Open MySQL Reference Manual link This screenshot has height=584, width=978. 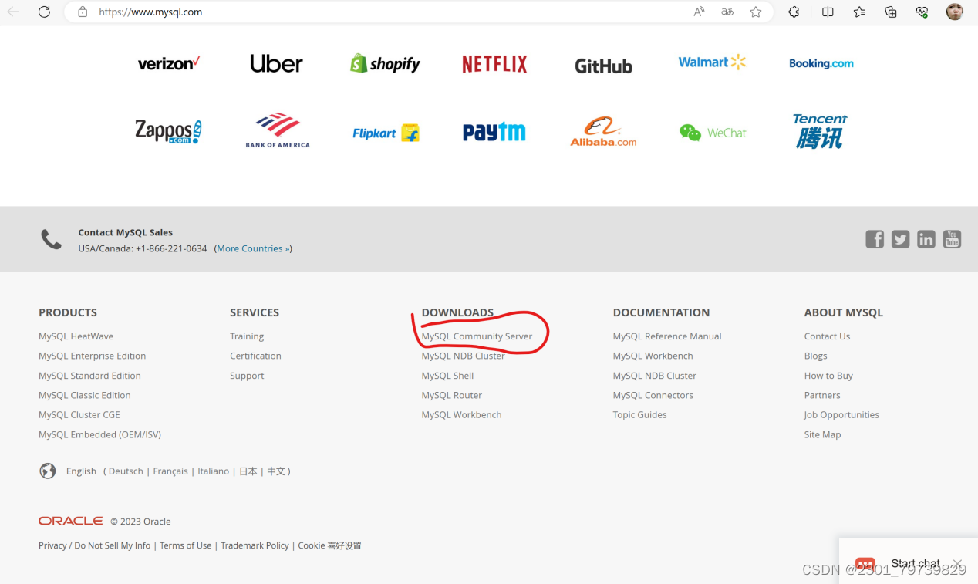click(x=667, y=336)
